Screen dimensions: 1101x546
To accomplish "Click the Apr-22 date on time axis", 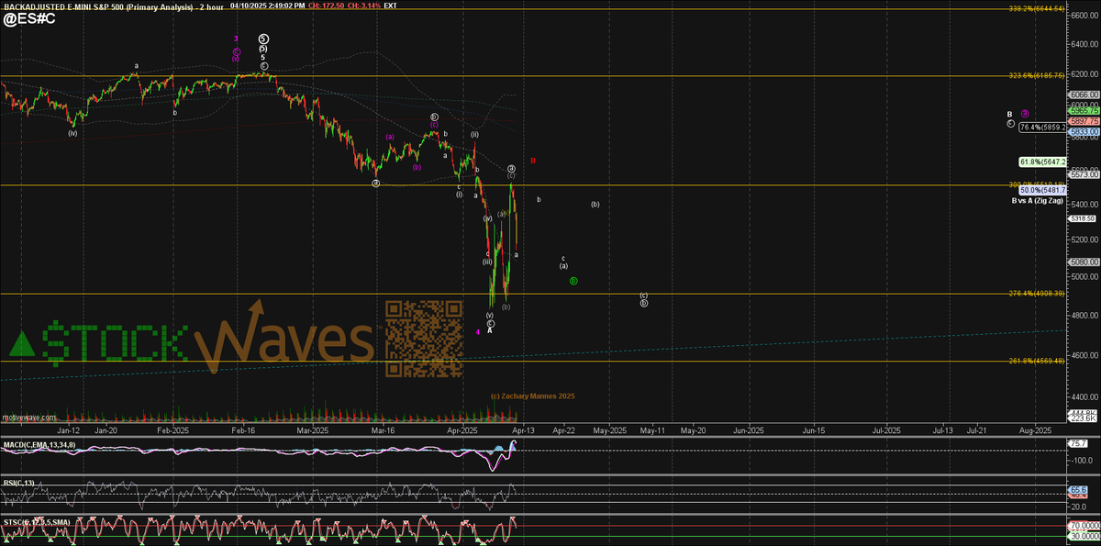I will pyautogui.click(x=563, y=429).
